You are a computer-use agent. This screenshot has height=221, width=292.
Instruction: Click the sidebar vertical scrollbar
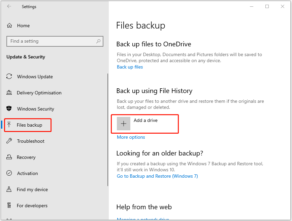[108, 130]
